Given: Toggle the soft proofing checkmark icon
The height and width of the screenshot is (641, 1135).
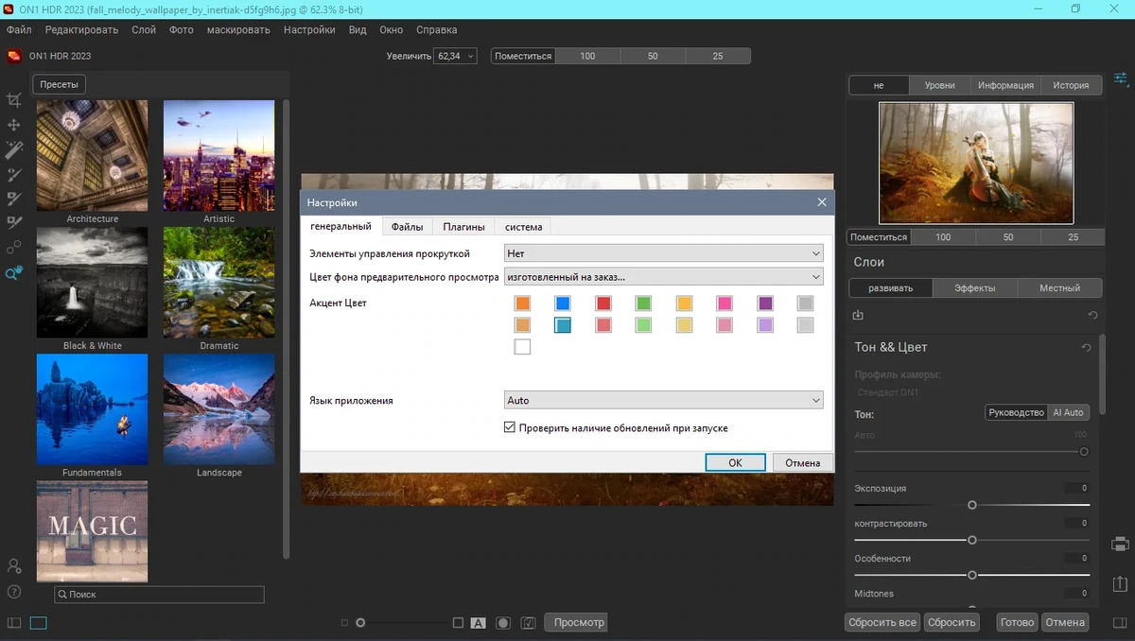Looking at the screenshot, I should click(529, 623).
